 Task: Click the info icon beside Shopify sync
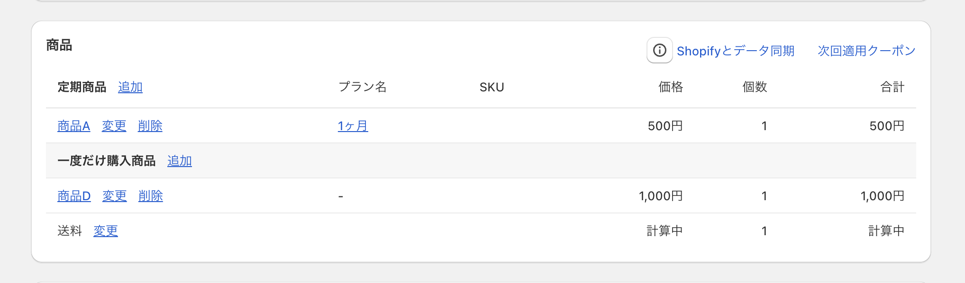click(x=659, y=50)
